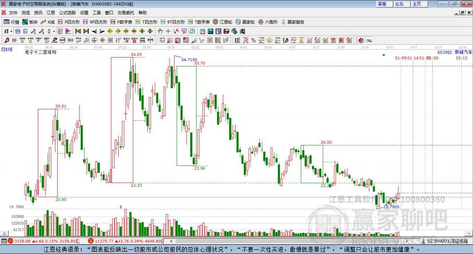Open the 交易委托 menu
The image size is (473, 254).
click(126, 12)
